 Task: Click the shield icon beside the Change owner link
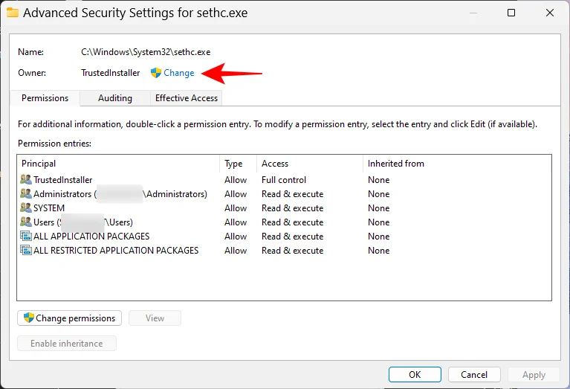[156, 73]
